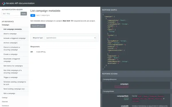Click the createdAt schema field
This screenshot has width=172, height=107.
click(x=125, y=106)
